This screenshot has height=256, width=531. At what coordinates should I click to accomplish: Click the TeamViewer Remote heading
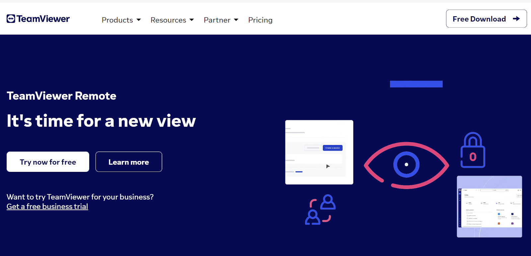pos(61,96)
